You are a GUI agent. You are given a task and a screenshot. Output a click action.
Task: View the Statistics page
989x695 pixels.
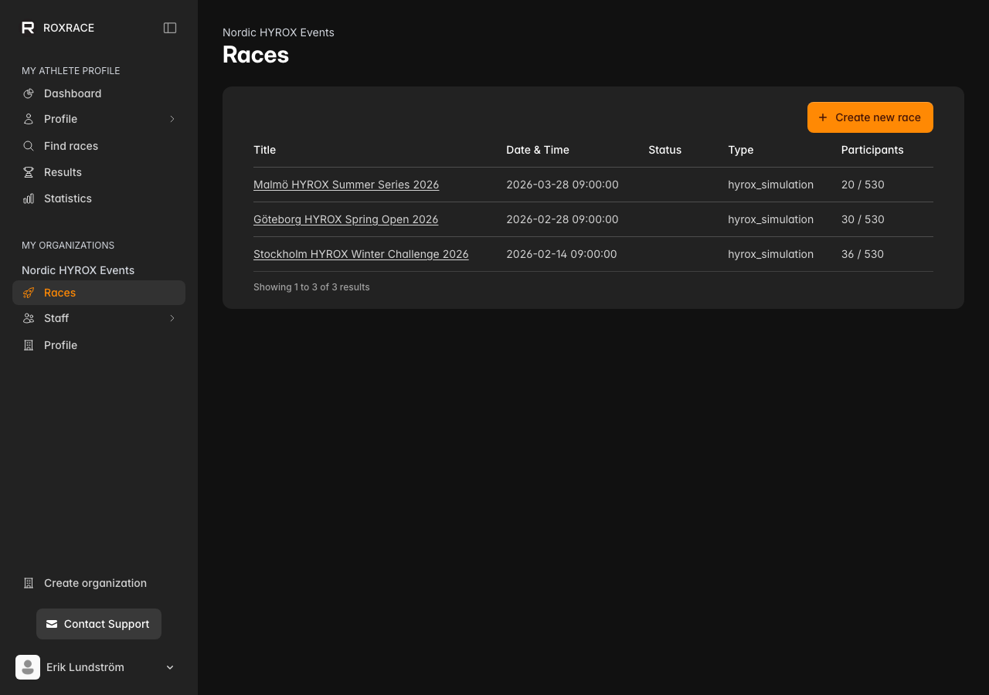(99, 198)
